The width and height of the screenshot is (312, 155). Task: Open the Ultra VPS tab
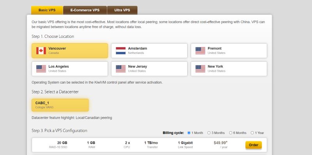point(122,10)
